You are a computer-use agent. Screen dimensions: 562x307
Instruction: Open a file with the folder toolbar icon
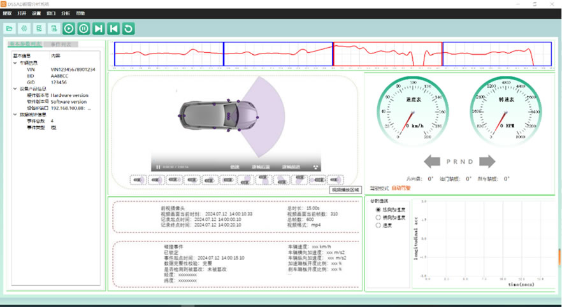(x=10, y=28)
